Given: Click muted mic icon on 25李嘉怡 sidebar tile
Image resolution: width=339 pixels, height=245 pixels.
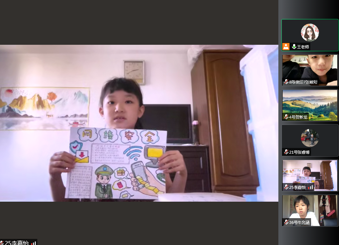Looking at the screenshot, I should [286, 187].
